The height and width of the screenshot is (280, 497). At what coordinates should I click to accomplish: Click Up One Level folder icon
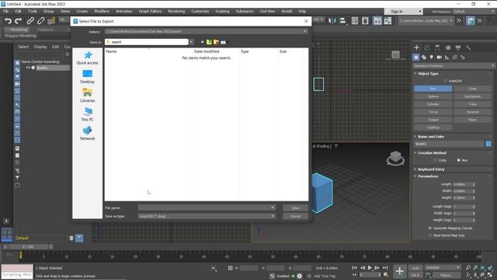(209, 42)
